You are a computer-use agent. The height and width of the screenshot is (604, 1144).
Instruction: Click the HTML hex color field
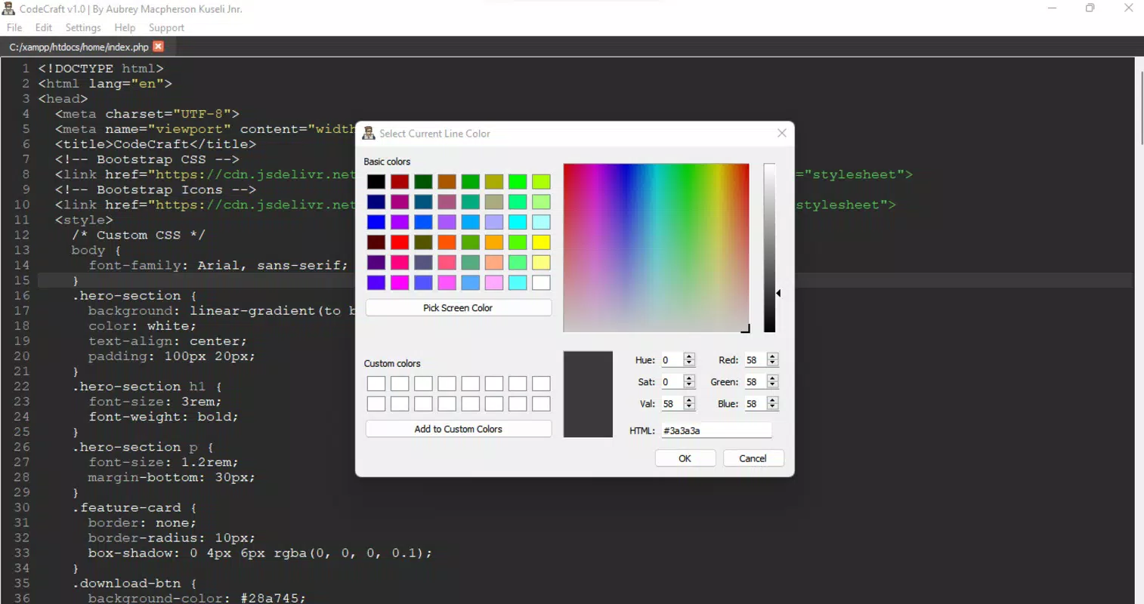716,430
